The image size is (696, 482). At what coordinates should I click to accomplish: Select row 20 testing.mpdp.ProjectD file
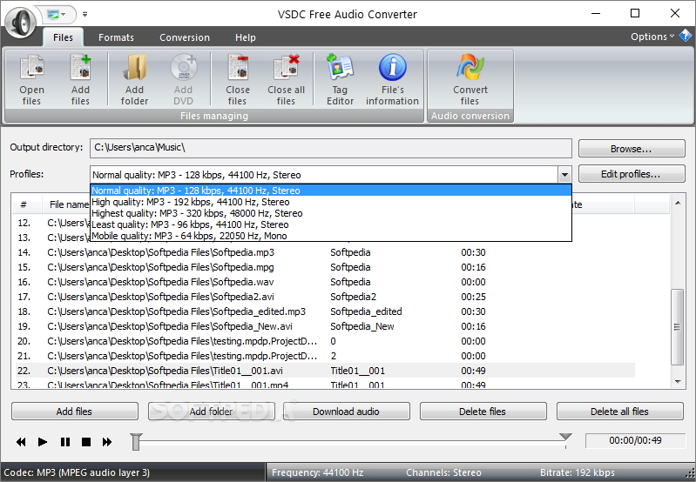coord(326,341)
